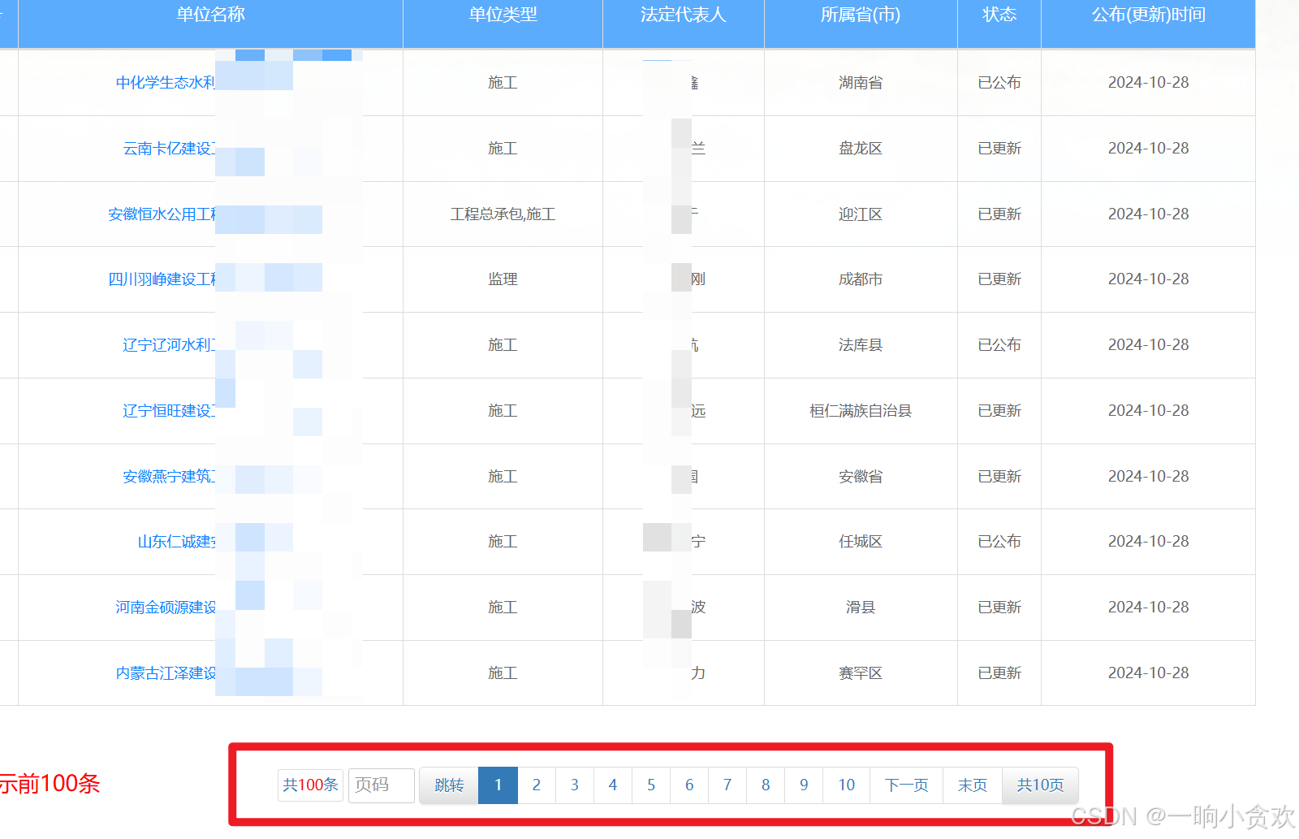This screenshot has width=1299, height=839.
Task: Click the 赛罕区 region cell
Action: tap(861, 673)
